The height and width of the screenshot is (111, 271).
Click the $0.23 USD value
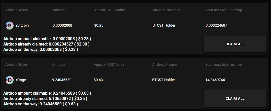click(x=99, y=25)
